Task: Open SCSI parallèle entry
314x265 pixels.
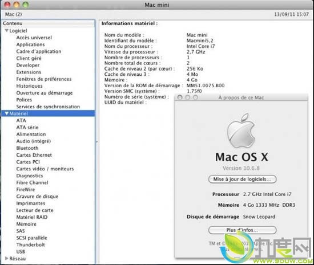Action: click(31, 238)
